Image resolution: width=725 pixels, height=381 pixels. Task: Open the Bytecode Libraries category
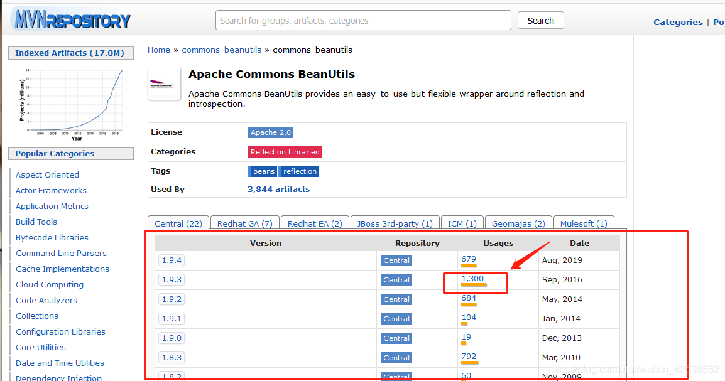click(52, 237)
